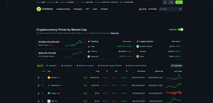Click the Vita Inu coin icon

point(89,51)
